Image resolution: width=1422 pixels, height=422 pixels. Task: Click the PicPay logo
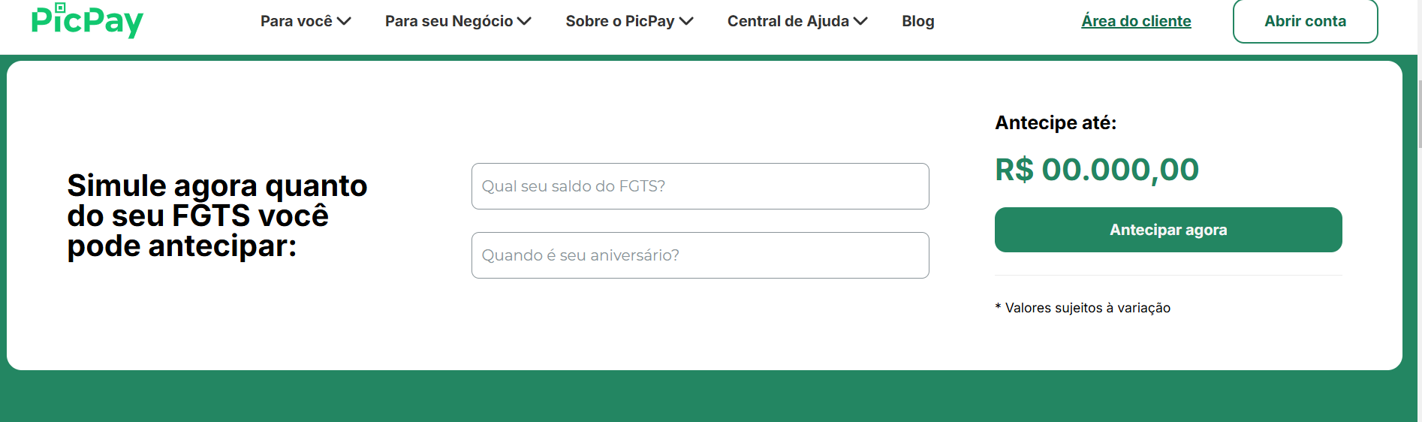[87, 21]
